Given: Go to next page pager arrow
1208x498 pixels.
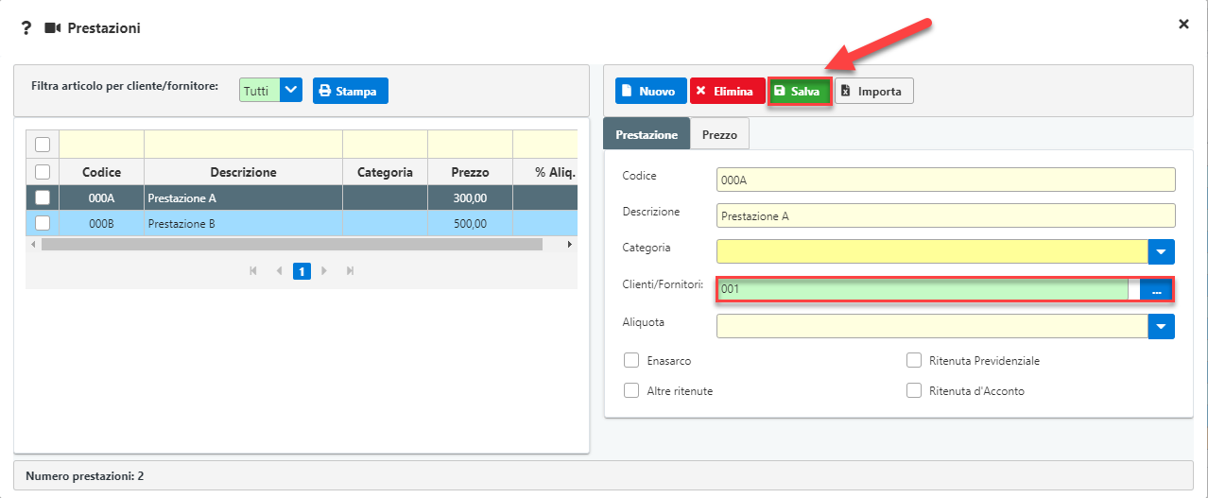Looking at the screenshot, I should click(324, 271).
